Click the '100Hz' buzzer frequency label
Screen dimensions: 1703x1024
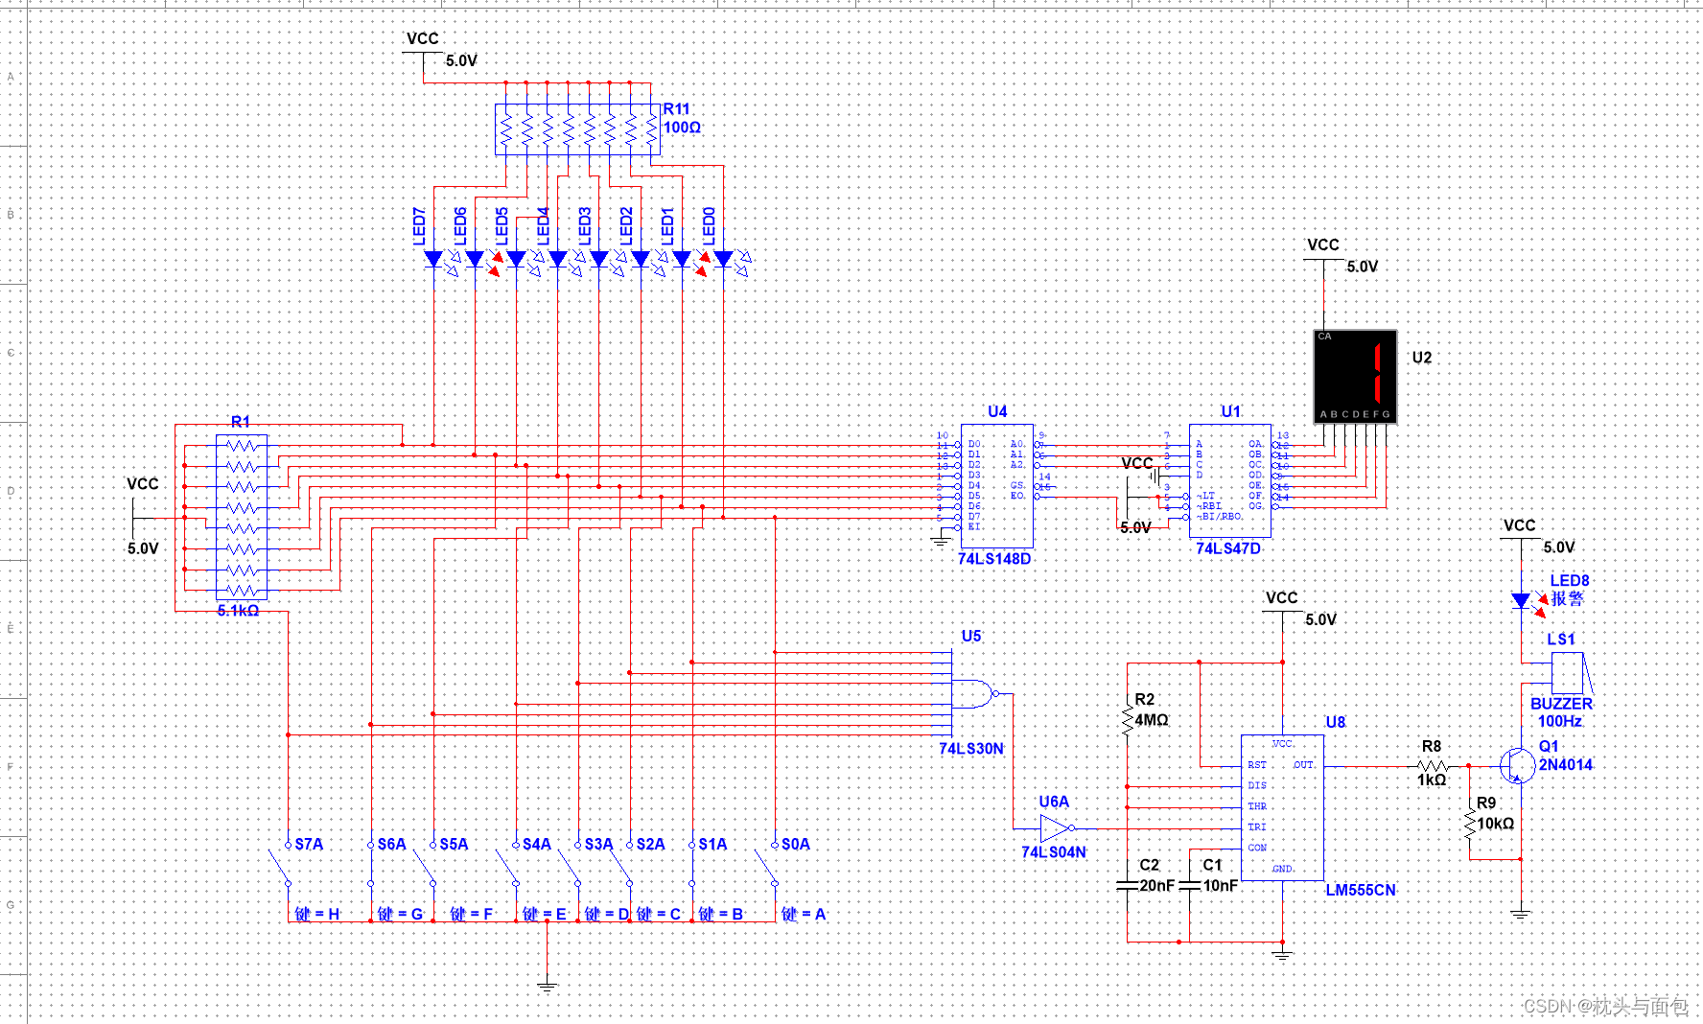pyautogui.click(x=1560, y=721)
